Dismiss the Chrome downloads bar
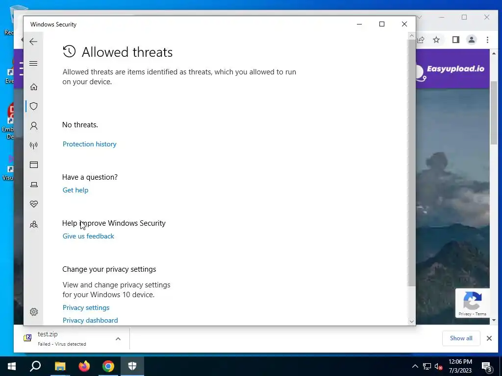The height and width of the screenshot is (376, 502). [489, 338]
